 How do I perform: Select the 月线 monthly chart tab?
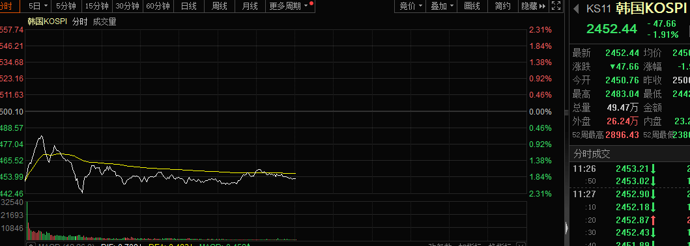point(250,6)
